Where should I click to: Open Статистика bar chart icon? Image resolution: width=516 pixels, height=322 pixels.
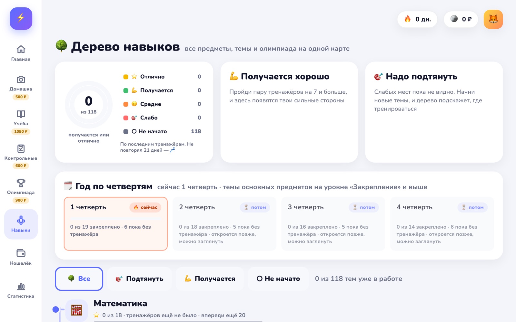[21, 286]
